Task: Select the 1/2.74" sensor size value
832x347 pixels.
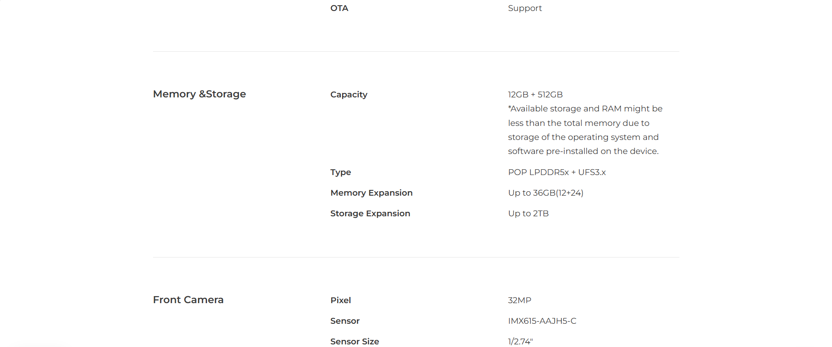Action: tap(520, 341)
